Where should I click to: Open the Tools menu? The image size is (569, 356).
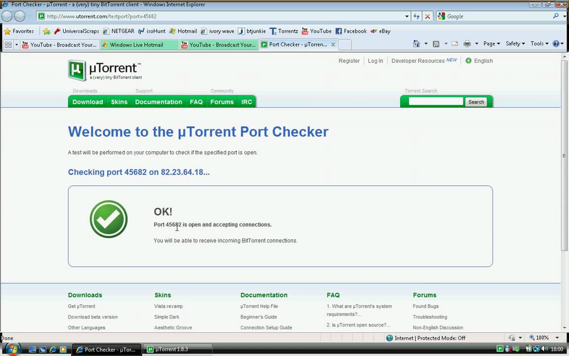tap(539, 44)
